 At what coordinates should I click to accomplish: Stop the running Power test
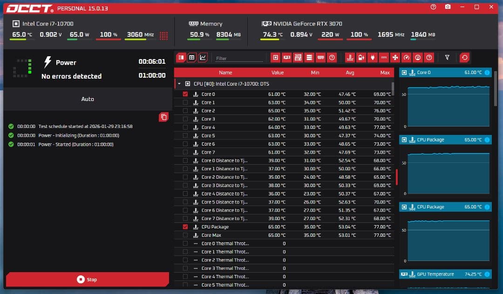pyautogui.click(x=87, y=280)
